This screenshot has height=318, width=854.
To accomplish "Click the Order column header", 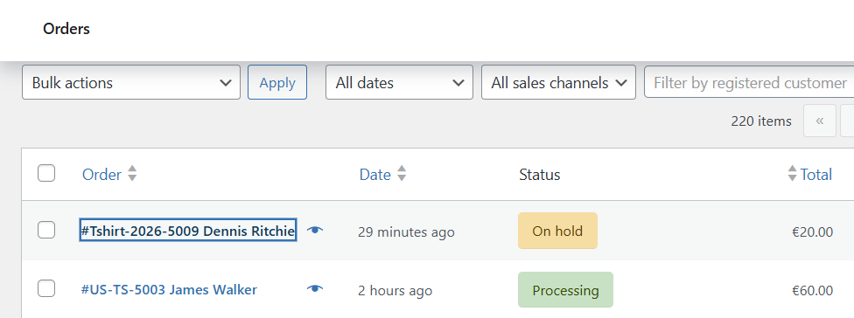I will point(101,175).
